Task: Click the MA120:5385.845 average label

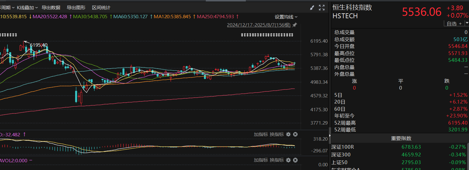Action: tap(172, 16)
